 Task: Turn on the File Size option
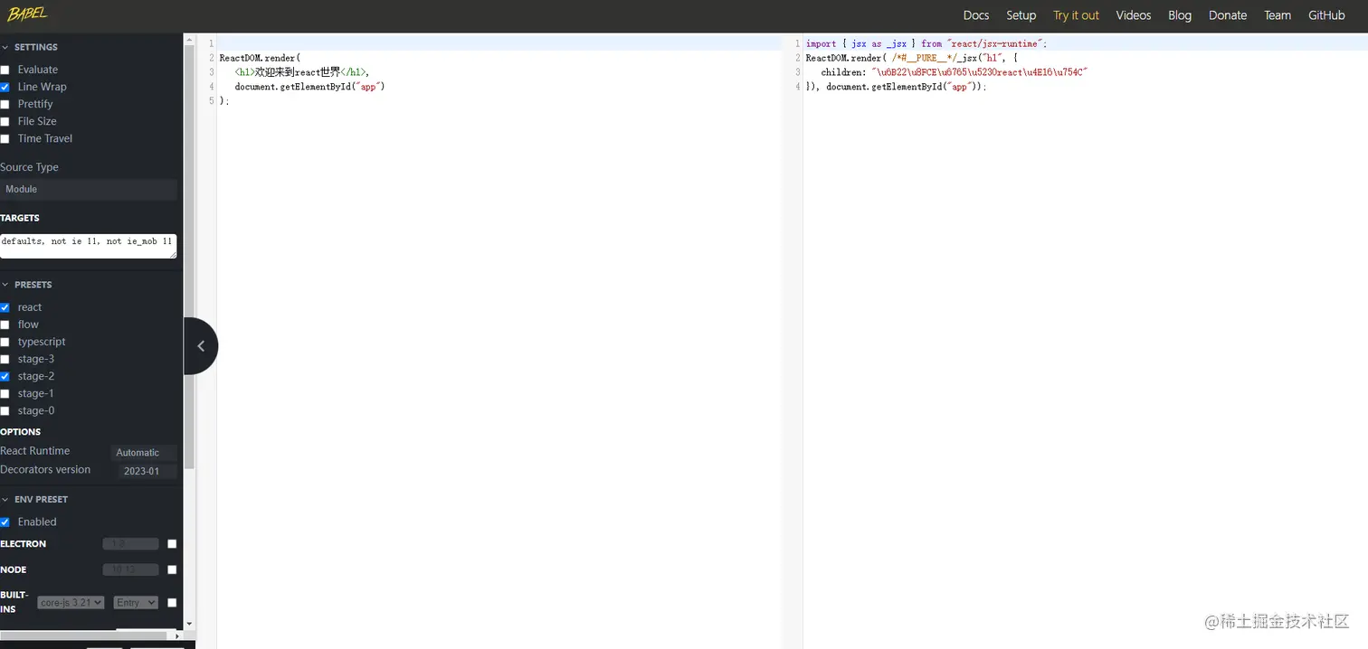point(5,121)
